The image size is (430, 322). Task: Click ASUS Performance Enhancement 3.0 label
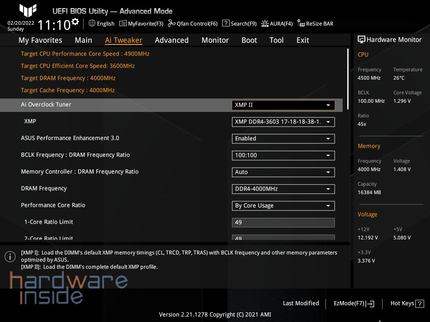click(x=70, y=138)
